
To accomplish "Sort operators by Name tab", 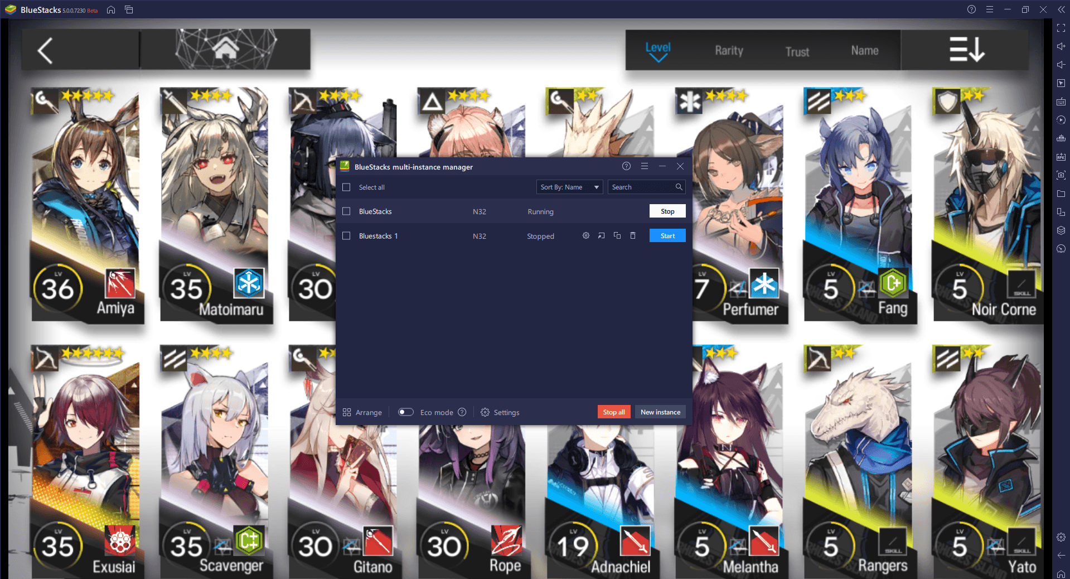I will coord(865,51).
